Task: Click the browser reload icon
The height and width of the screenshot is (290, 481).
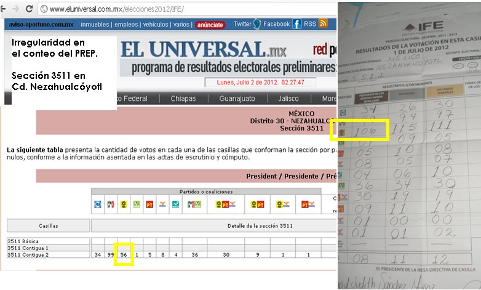Action: coord(29,9)
